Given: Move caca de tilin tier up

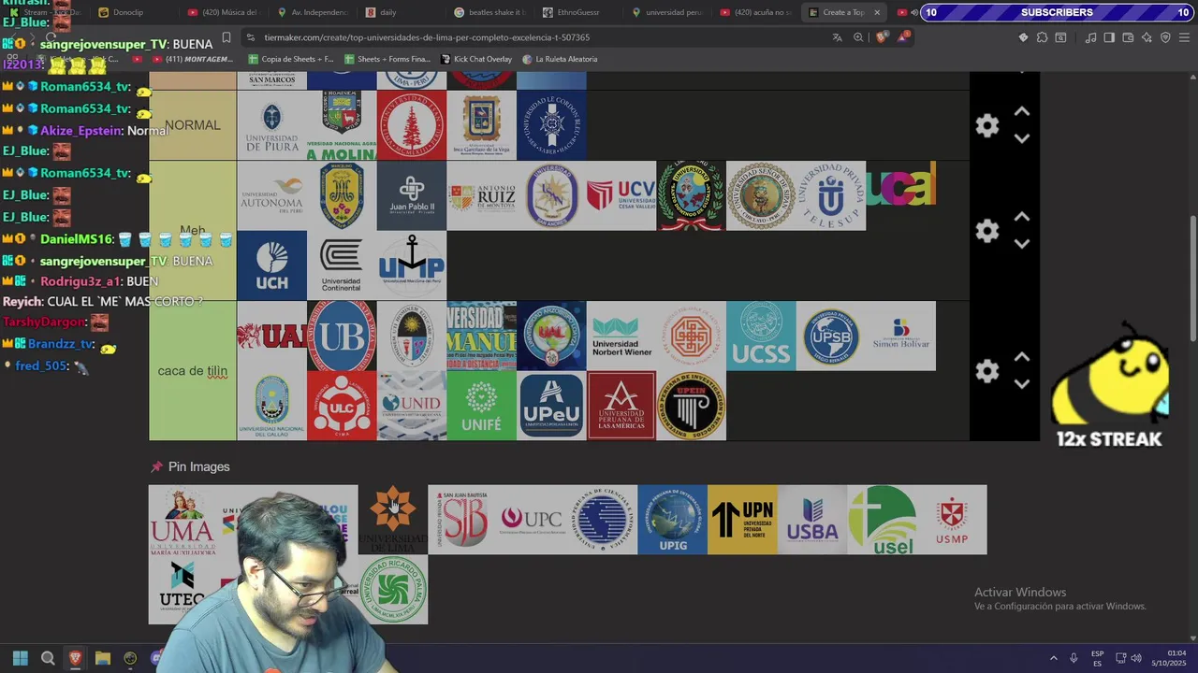Looking at the screenshot, I should click(x=1022, y=357).
